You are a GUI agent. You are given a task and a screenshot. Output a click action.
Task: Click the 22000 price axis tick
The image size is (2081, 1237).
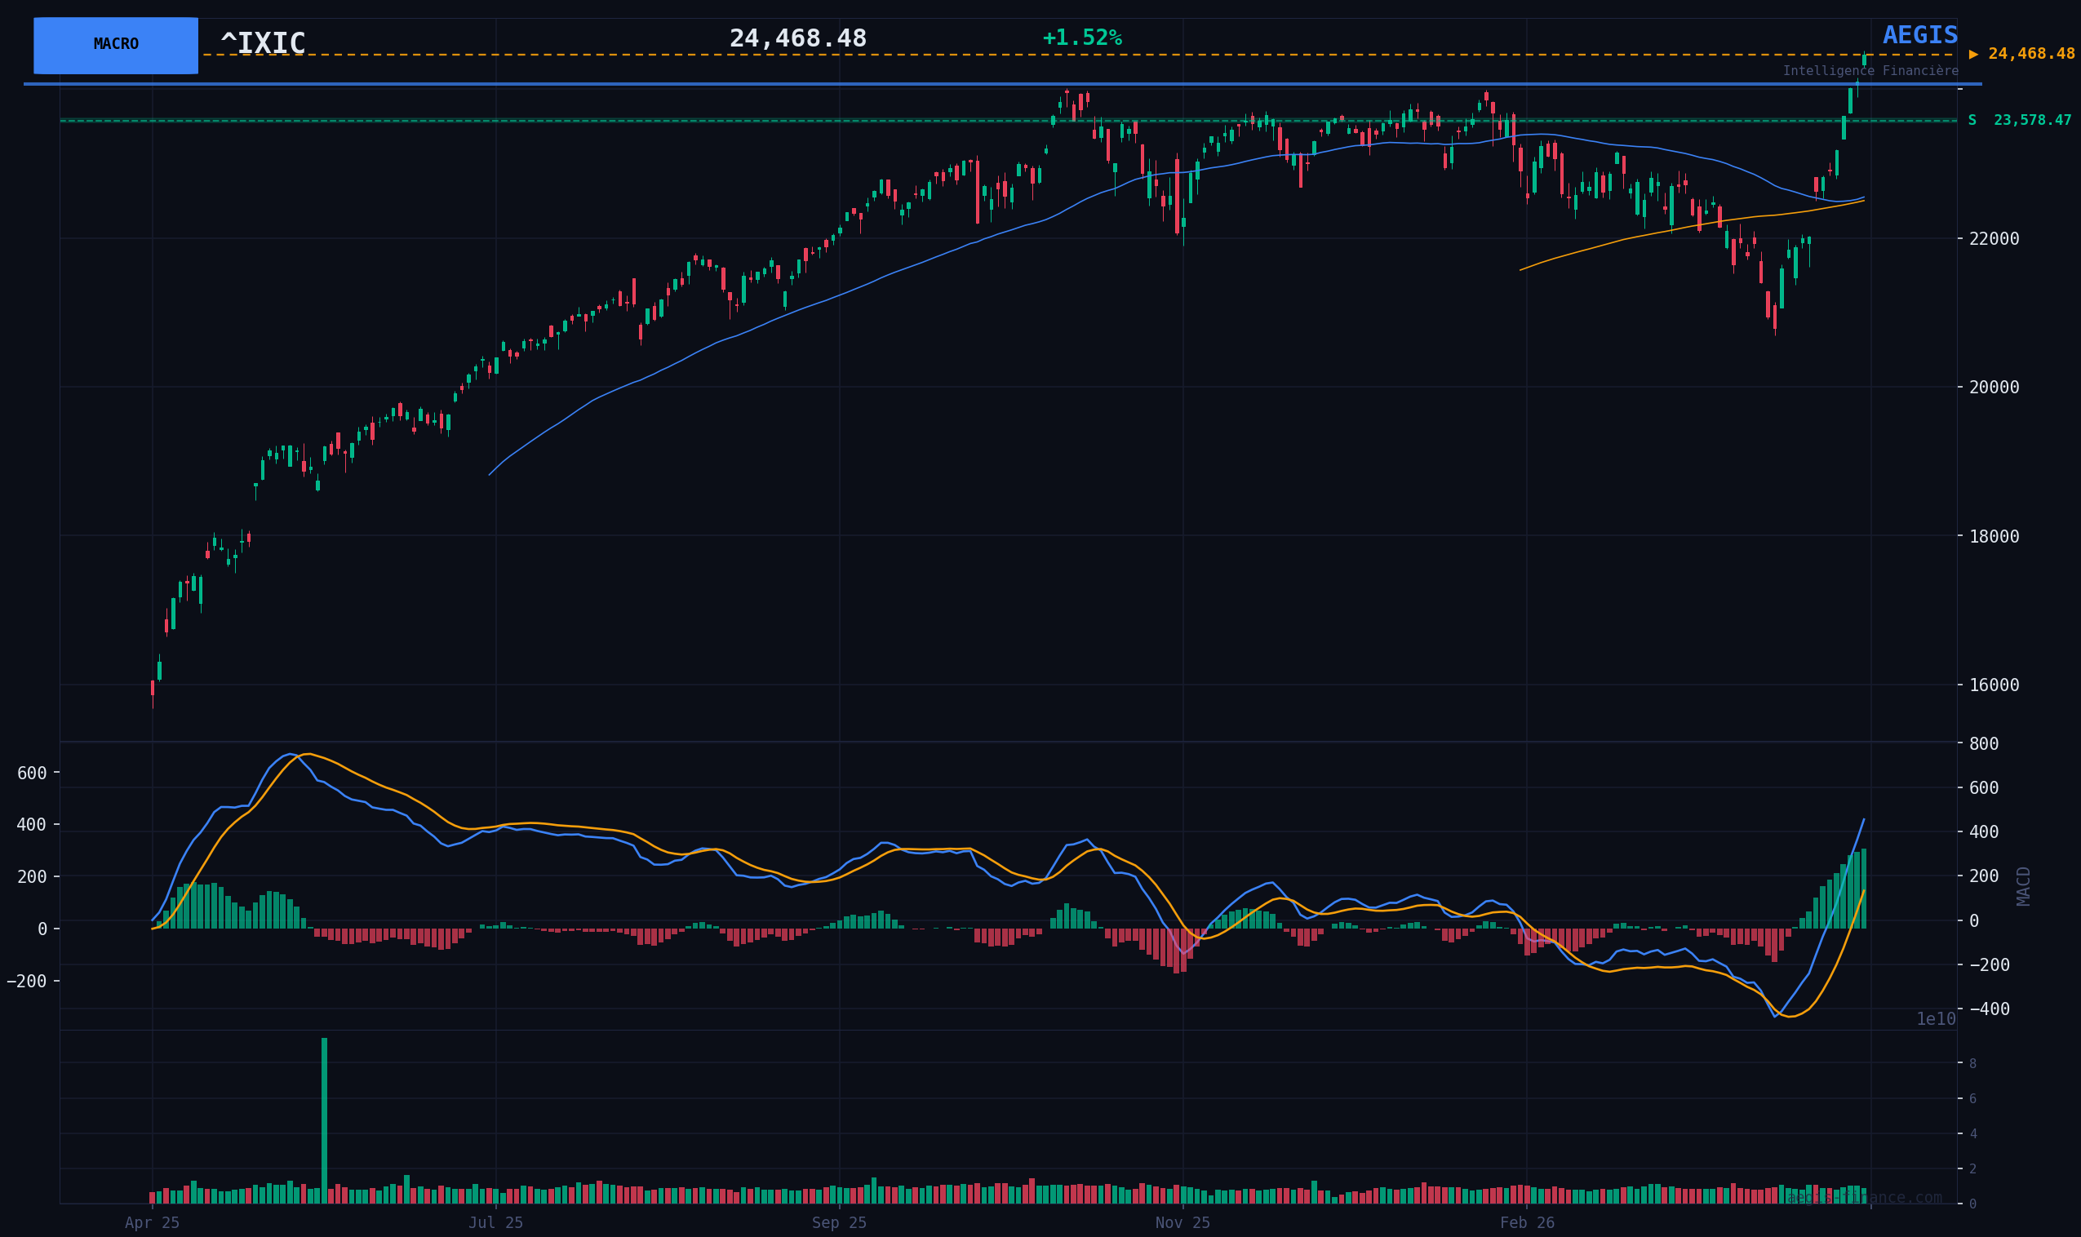point(1994,239)
